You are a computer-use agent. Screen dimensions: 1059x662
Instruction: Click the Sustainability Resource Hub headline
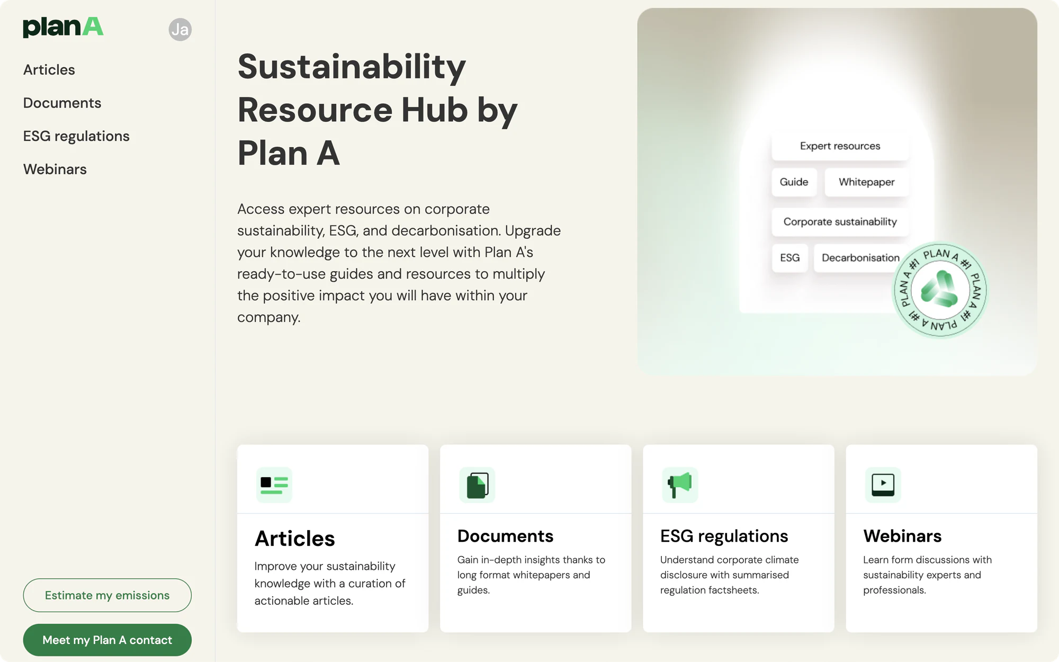pos(378,110)
